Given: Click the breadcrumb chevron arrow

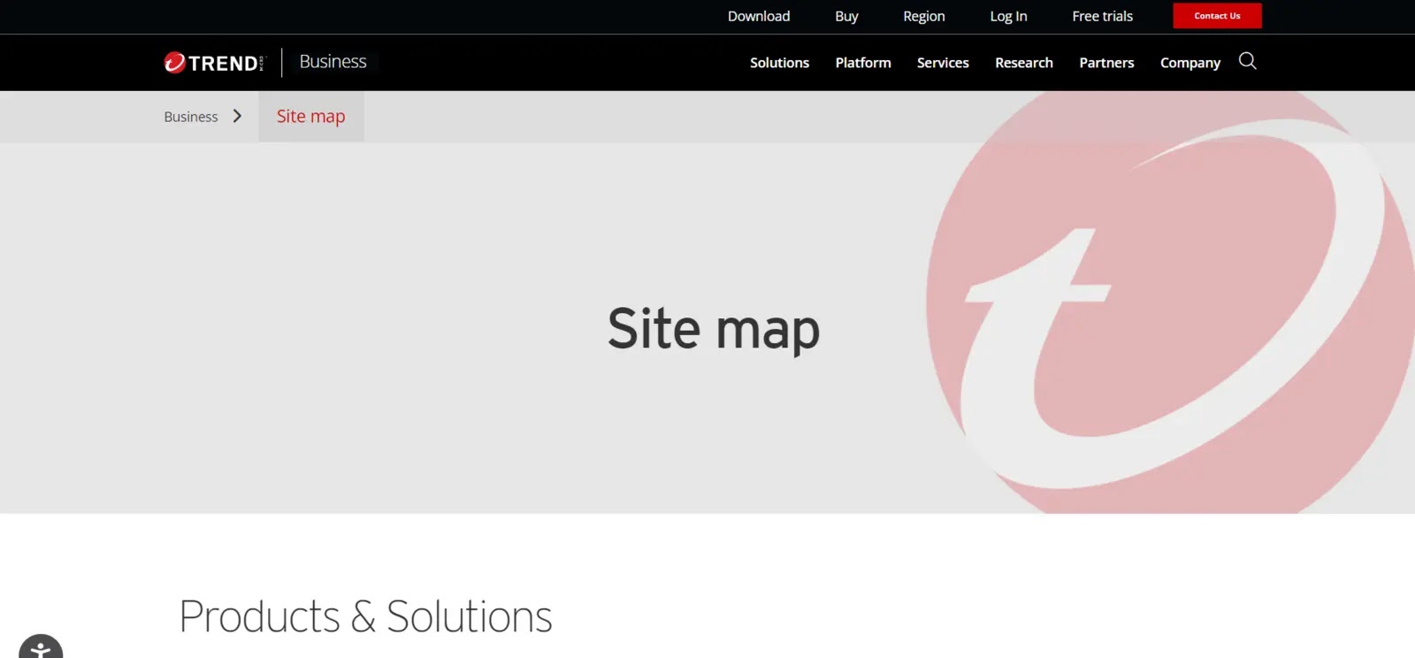Looking at the screenshot, I should coord(237,116).
